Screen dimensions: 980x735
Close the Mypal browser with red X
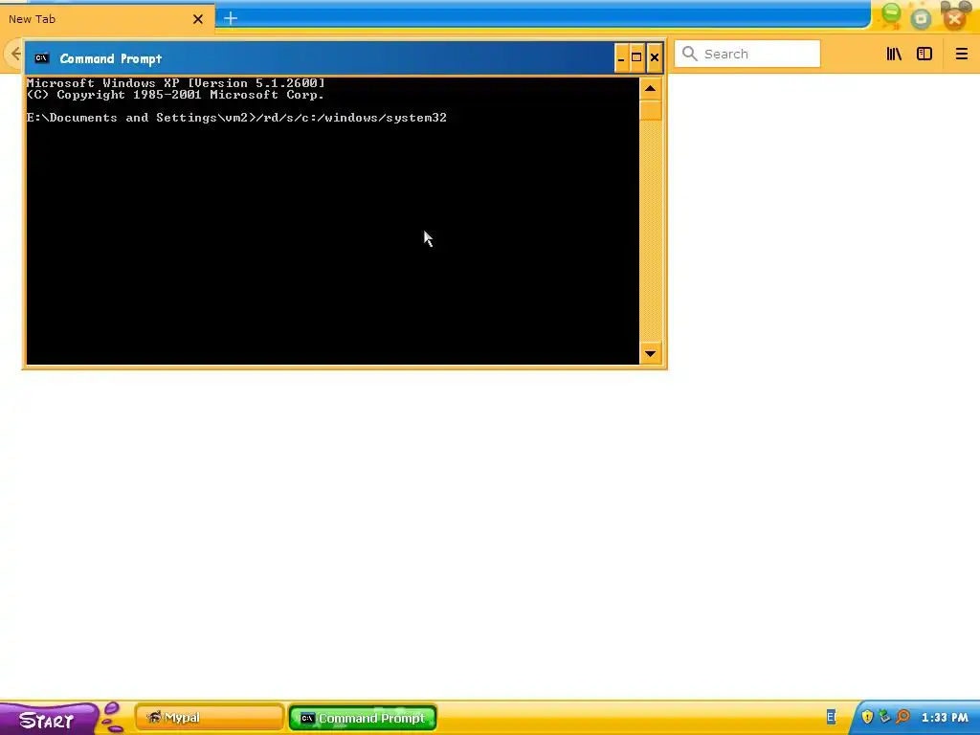pos(954,19)
